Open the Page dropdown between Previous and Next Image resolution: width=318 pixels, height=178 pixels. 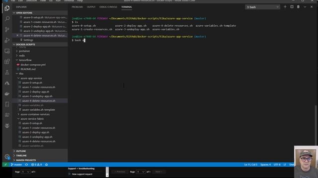pyautogui.click(x=141, y=172)
